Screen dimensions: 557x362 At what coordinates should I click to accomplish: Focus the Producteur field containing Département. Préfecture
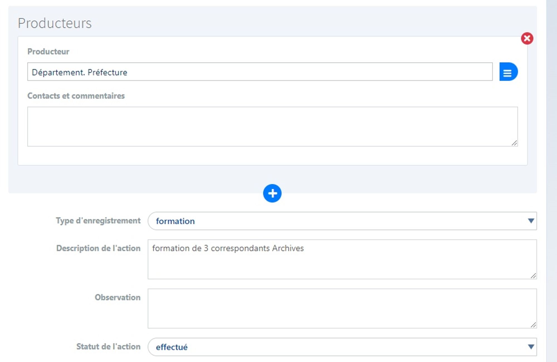260,72
